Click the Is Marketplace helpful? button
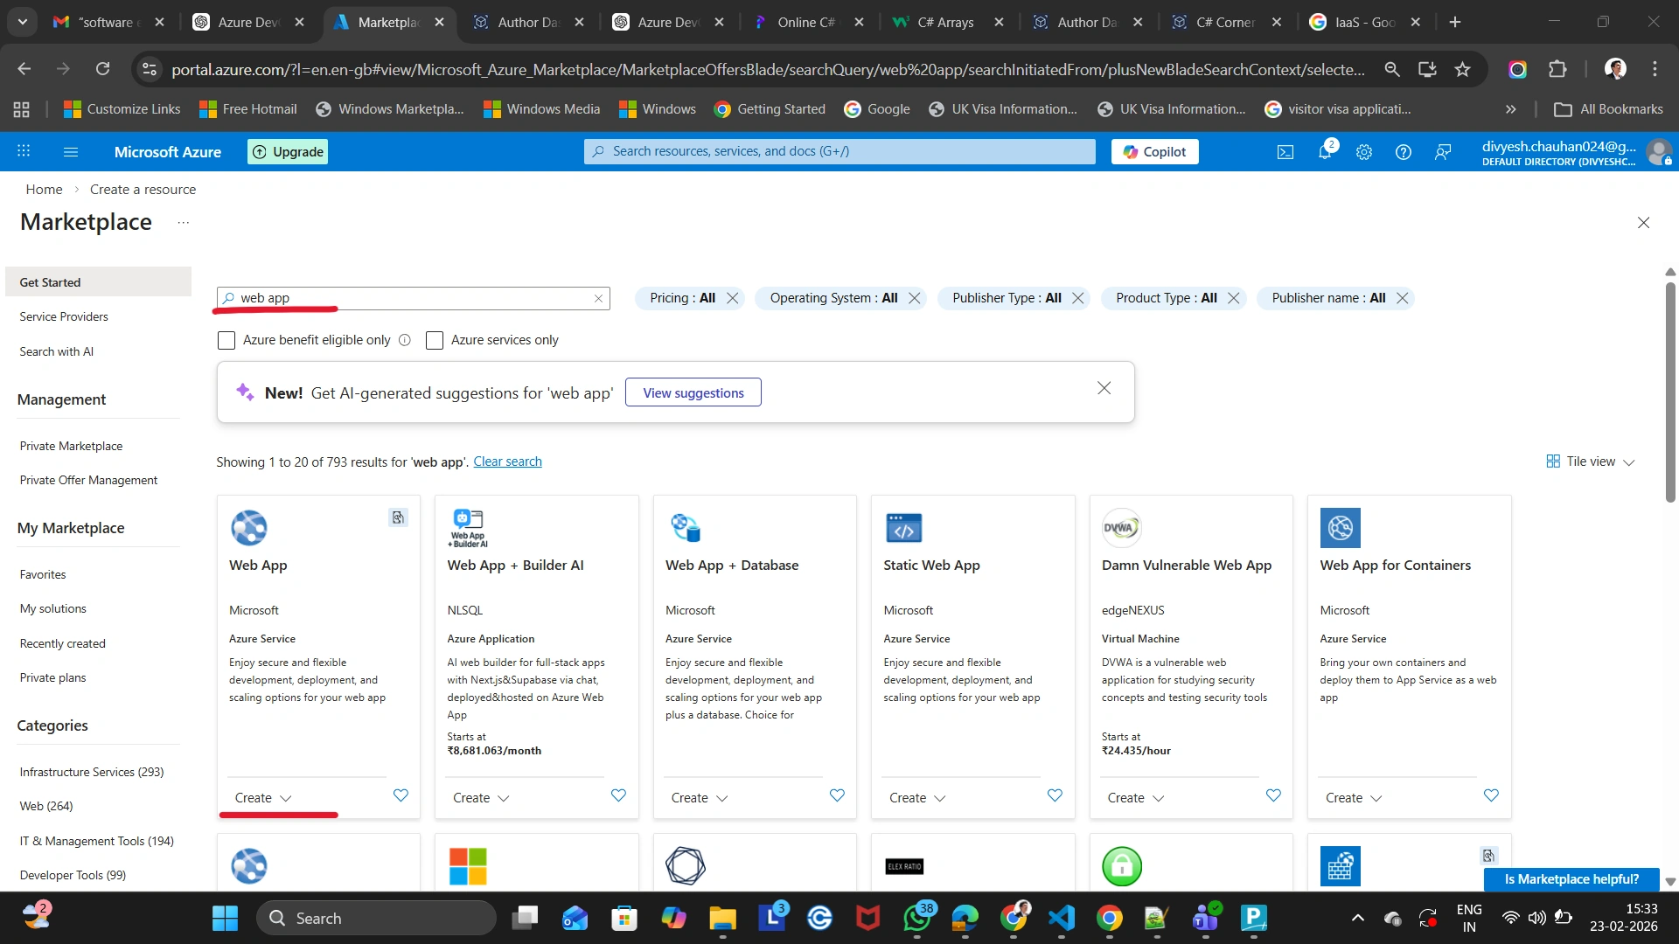Screen dimensions: 1679x944 pos(1571,879)
